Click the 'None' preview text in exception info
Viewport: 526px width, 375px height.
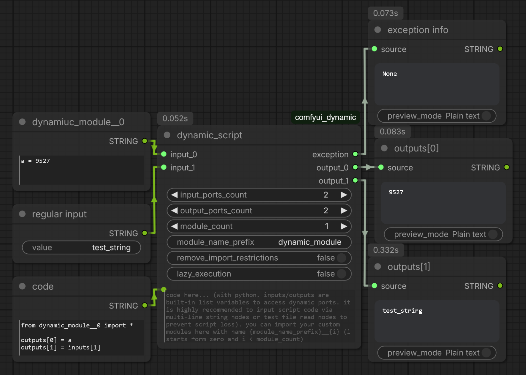tap(390, 74)
